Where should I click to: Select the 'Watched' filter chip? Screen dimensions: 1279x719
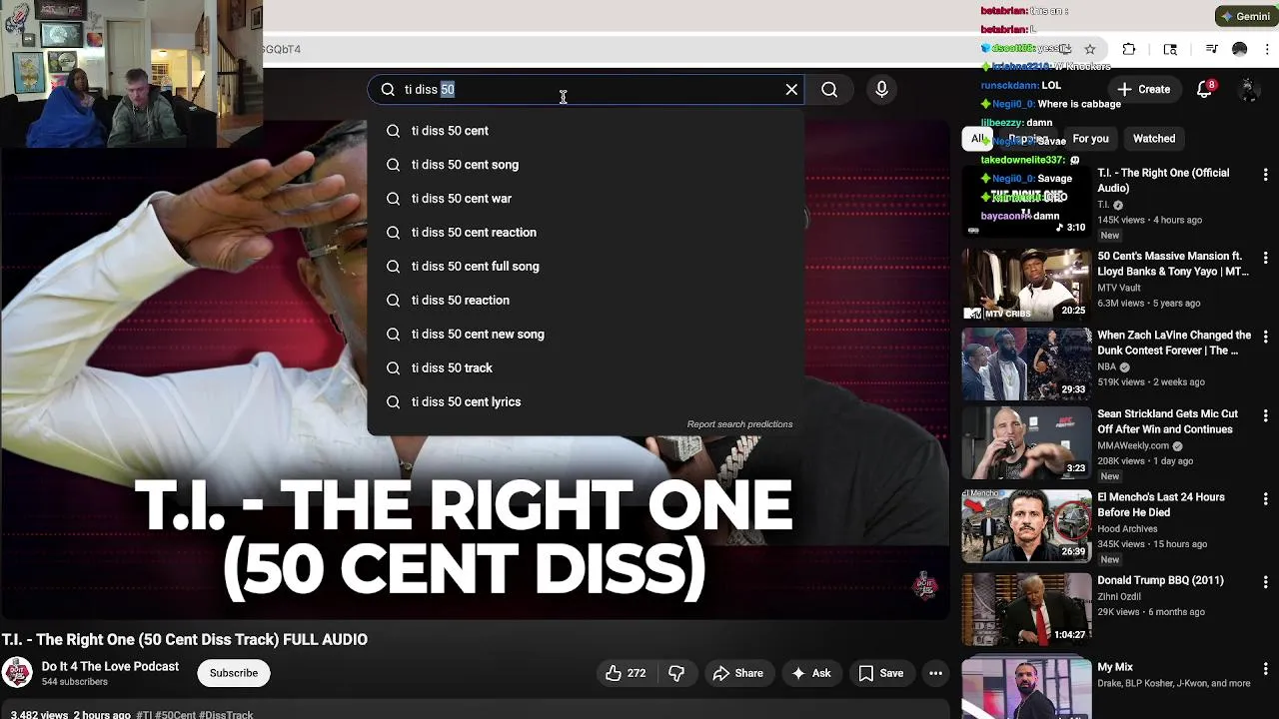[x=1154, y=139]
